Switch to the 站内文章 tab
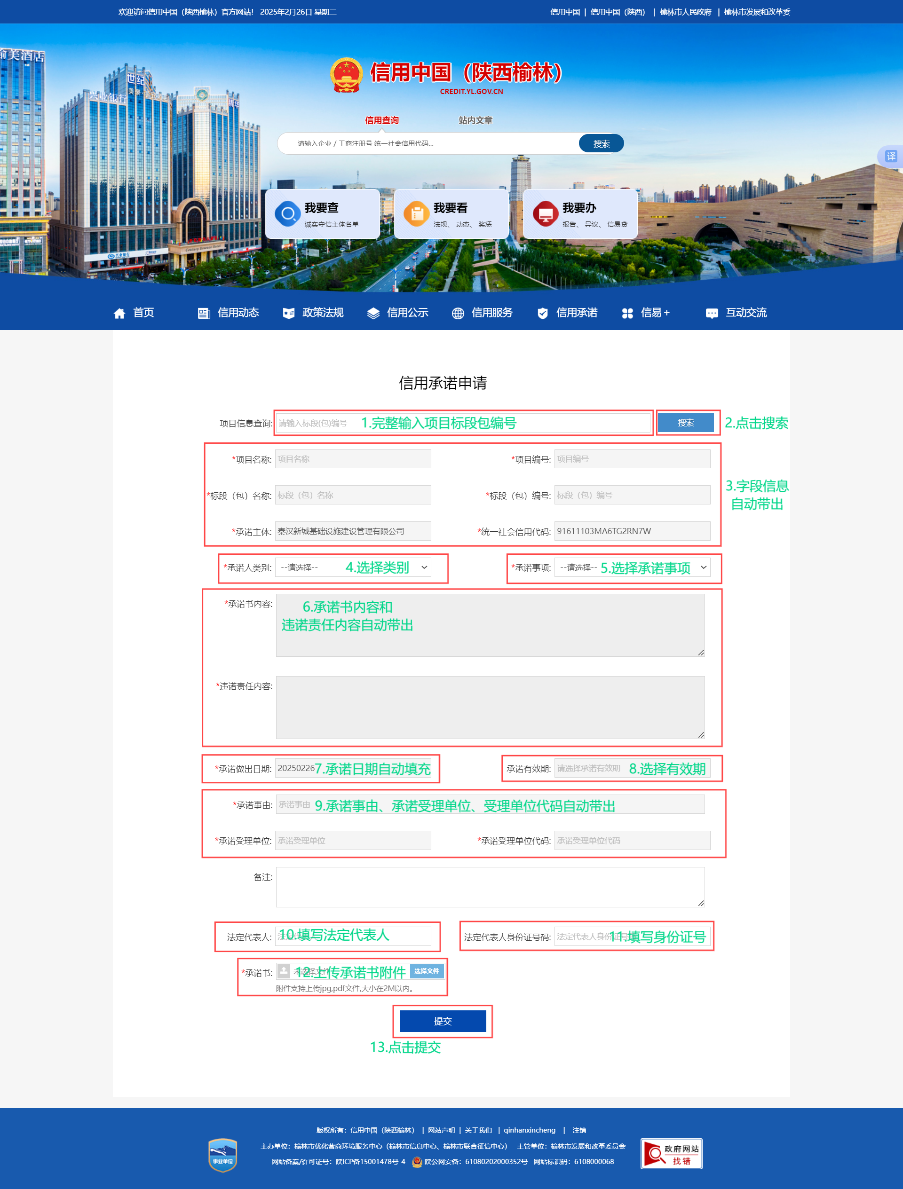 point(475,120)
